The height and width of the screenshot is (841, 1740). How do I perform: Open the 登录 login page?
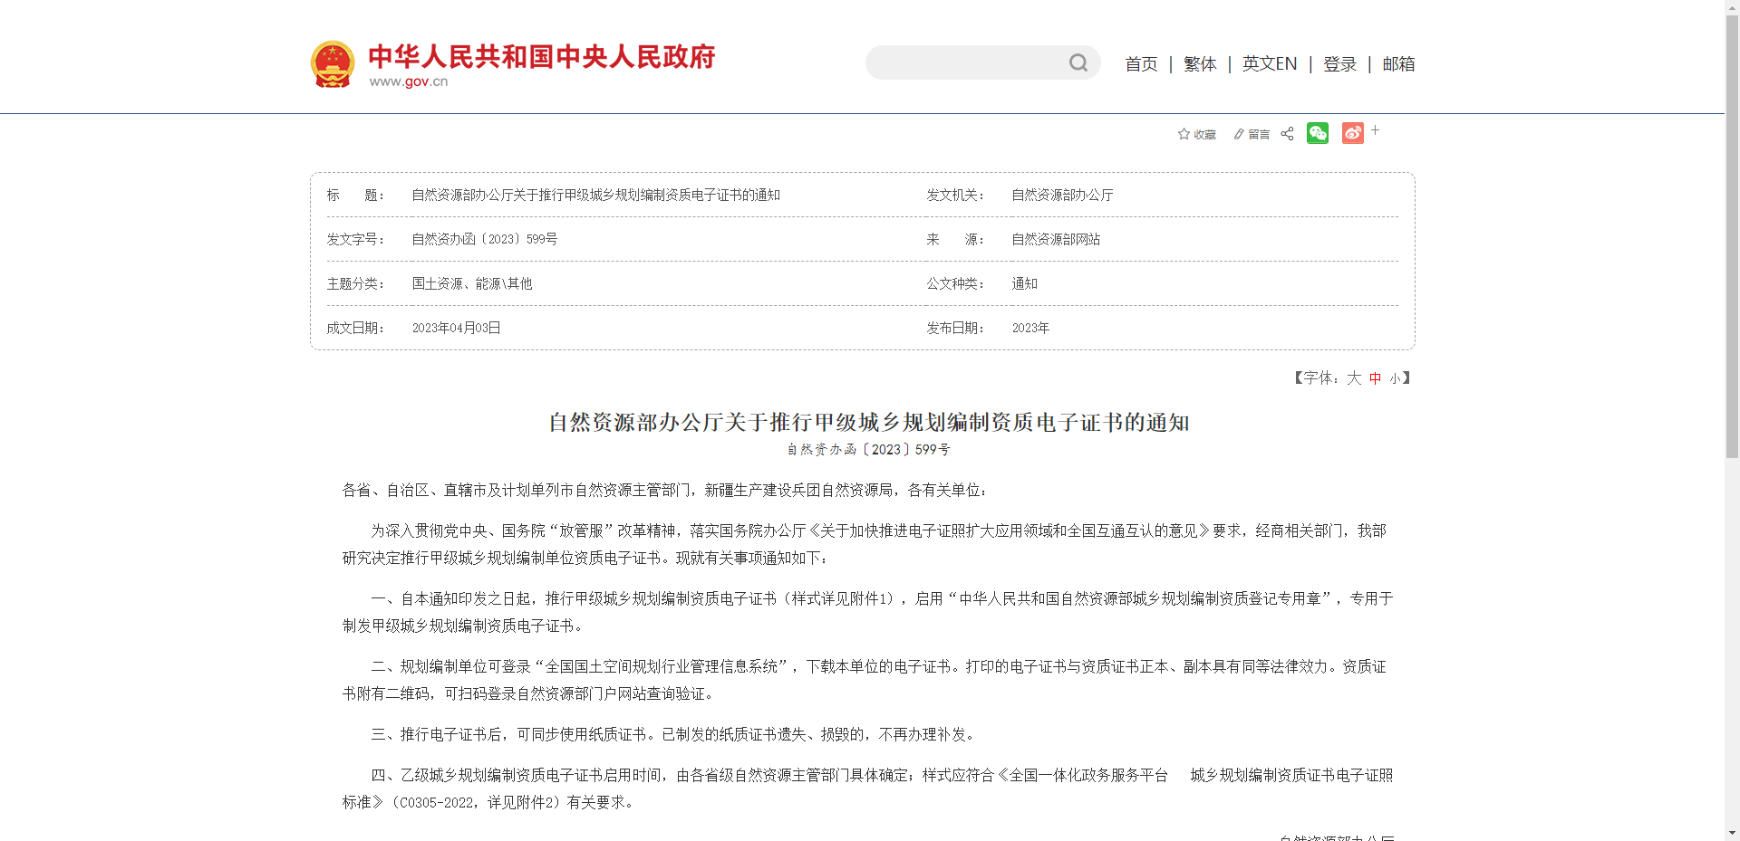(1339, 63)
